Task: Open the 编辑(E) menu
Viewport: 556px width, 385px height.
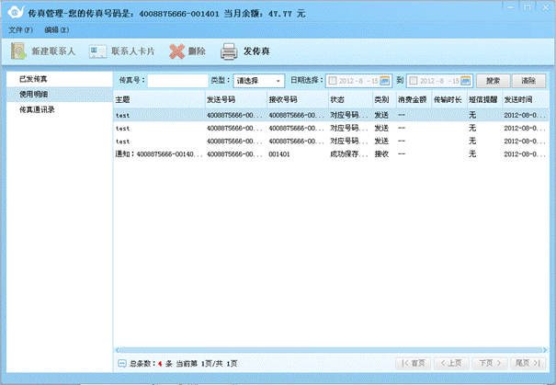Action: coord(57,30)
